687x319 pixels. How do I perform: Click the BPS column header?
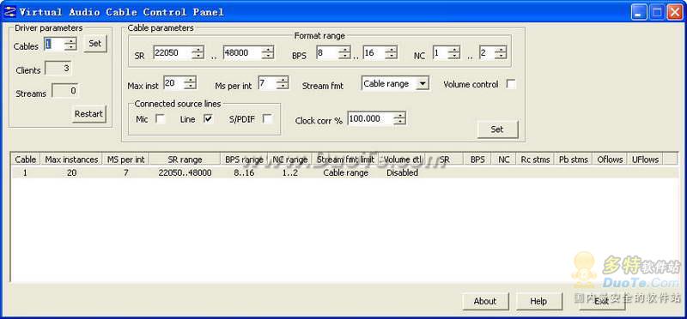pyautogui.click(x=477, y=159)
